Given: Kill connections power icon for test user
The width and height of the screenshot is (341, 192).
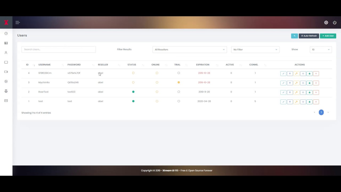Looking at the screenshot, I should [x=303, y=102].
